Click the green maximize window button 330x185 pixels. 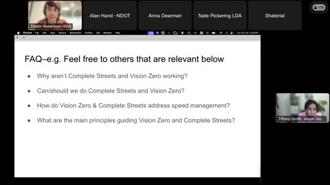24,38
